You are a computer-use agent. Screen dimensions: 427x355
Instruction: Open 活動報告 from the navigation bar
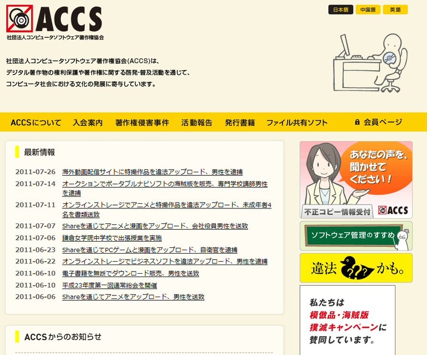click(197, 123)
